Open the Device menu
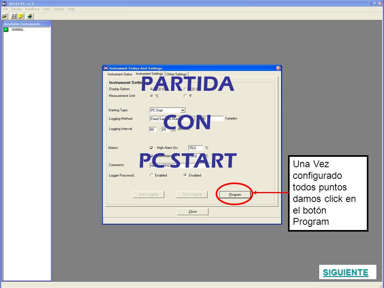The width and height of the screenshot is (384, 288). 16,9
